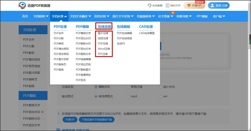Click the CAD处理 column heading

(x=146, y=26)
